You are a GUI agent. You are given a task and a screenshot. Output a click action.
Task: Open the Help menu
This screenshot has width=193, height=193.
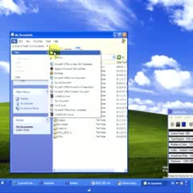(56, 41)
